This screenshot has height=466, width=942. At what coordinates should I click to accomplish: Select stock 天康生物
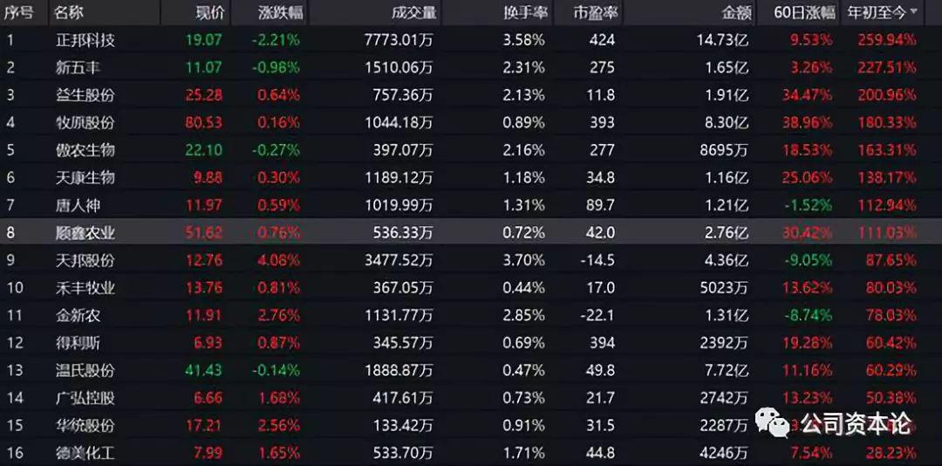pos(85,178)
